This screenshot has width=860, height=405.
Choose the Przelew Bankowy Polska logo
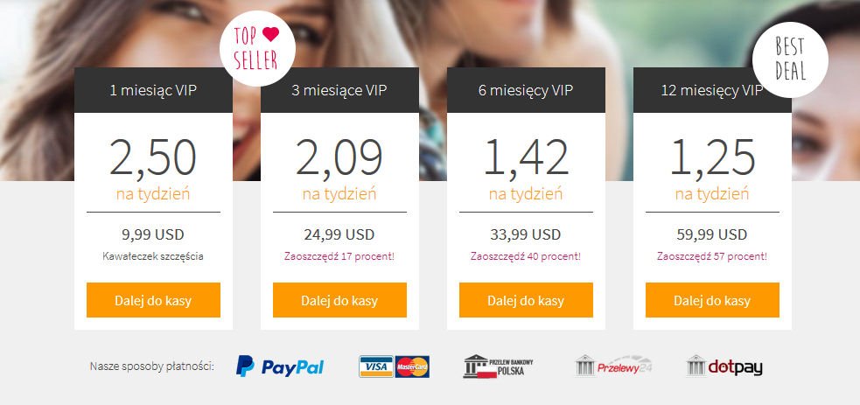(x=498, y=367)
